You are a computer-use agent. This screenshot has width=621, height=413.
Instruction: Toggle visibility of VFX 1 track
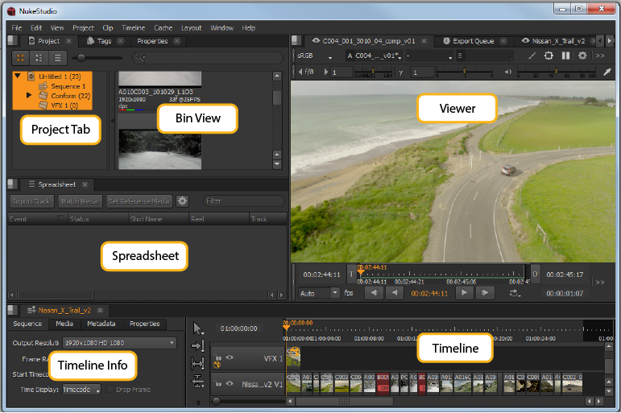click(x=230, y=357)
